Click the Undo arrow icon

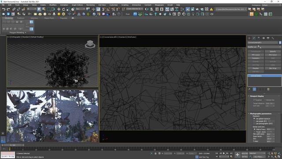pos(4,9)
